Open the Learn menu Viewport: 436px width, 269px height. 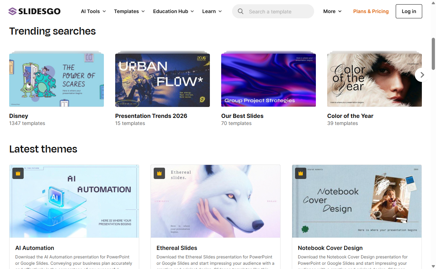tap(212, 11)
